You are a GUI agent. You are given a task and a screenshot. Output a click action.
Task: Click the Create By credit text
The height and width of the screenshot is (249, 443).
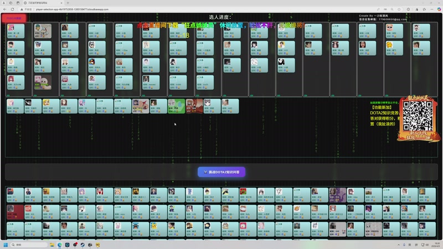[373, 16]
